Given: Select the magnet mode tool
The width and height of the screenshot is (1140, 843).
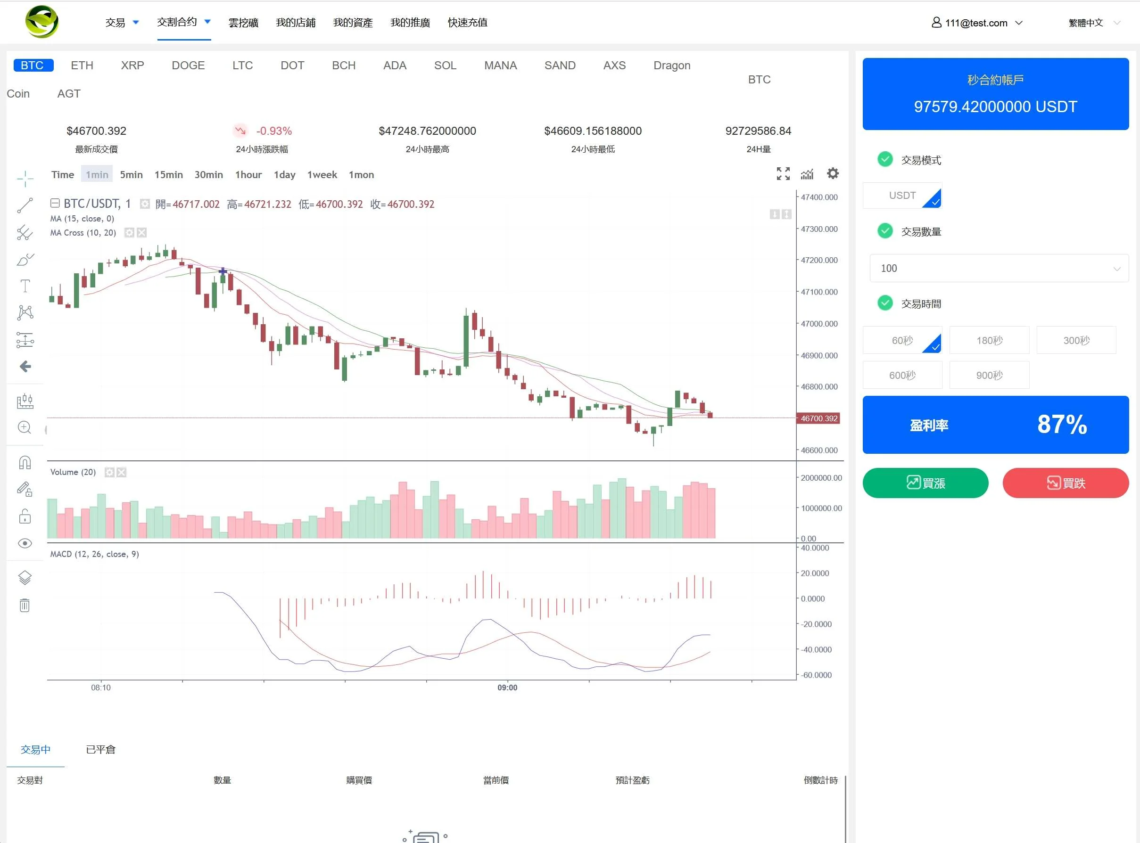Looking at the screenshot, I should pyautogui.click(x=25, y=462).
